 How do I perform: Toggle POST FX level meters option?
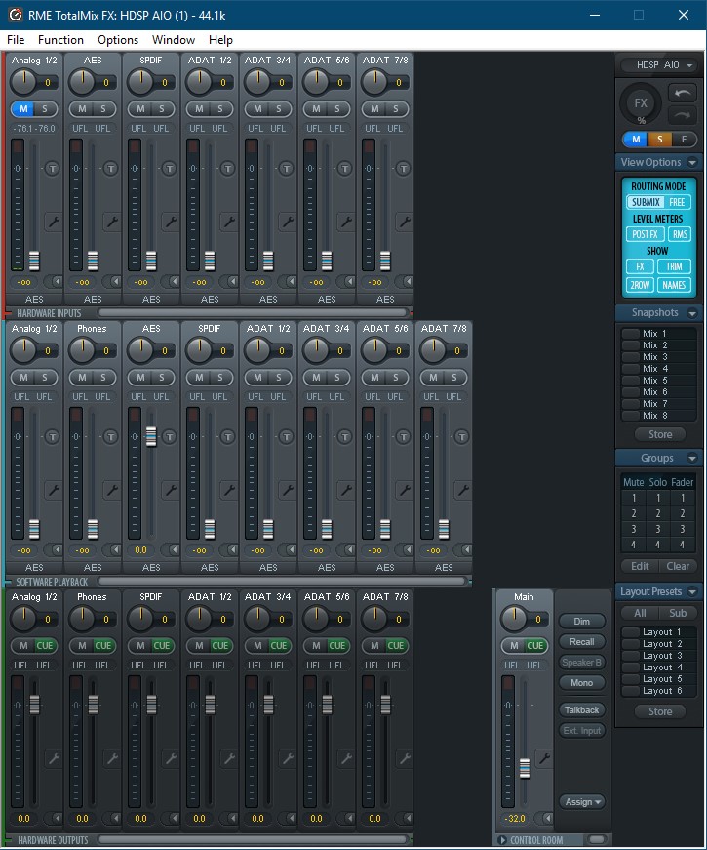[645, 234]
